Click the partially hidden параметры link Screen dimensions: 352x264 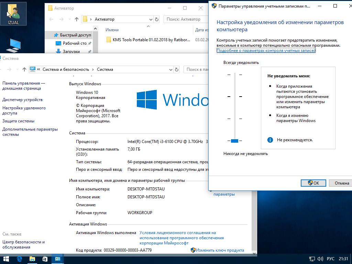(x=224, y=194)
